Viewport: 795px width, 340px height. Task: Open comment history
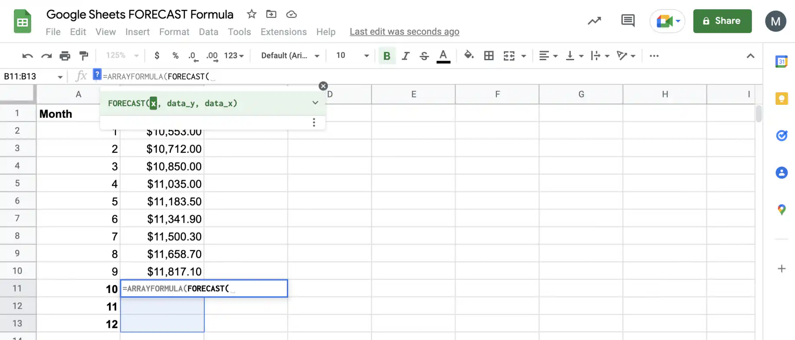(628, 21)
